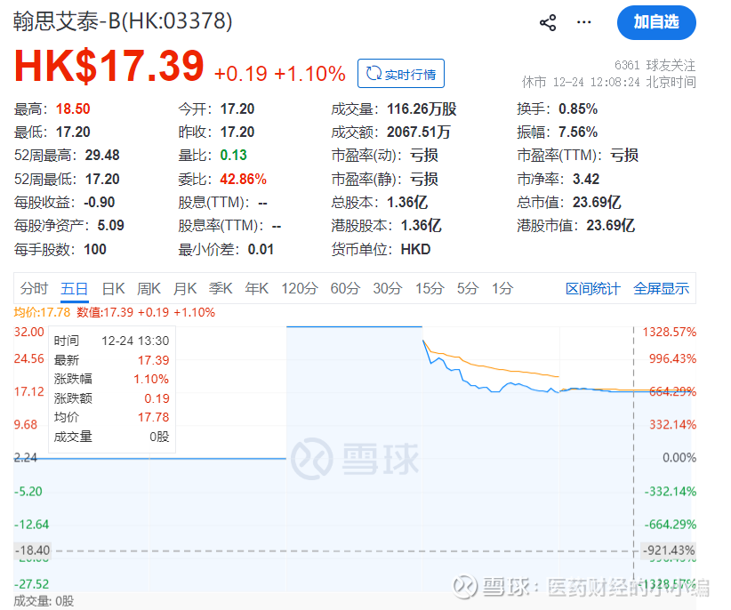Show the 年K chart
The height and width of the screenshot is (610, 731).
click(257, 288)
